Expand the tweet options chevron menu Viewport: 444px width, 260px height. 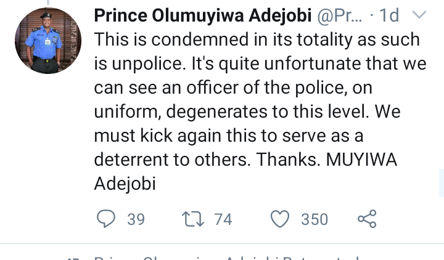click(x=419, y=14)
